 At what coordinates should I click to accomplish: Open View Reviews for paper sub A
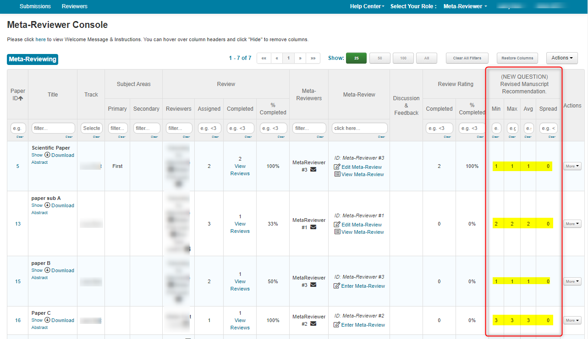(240, 227)
